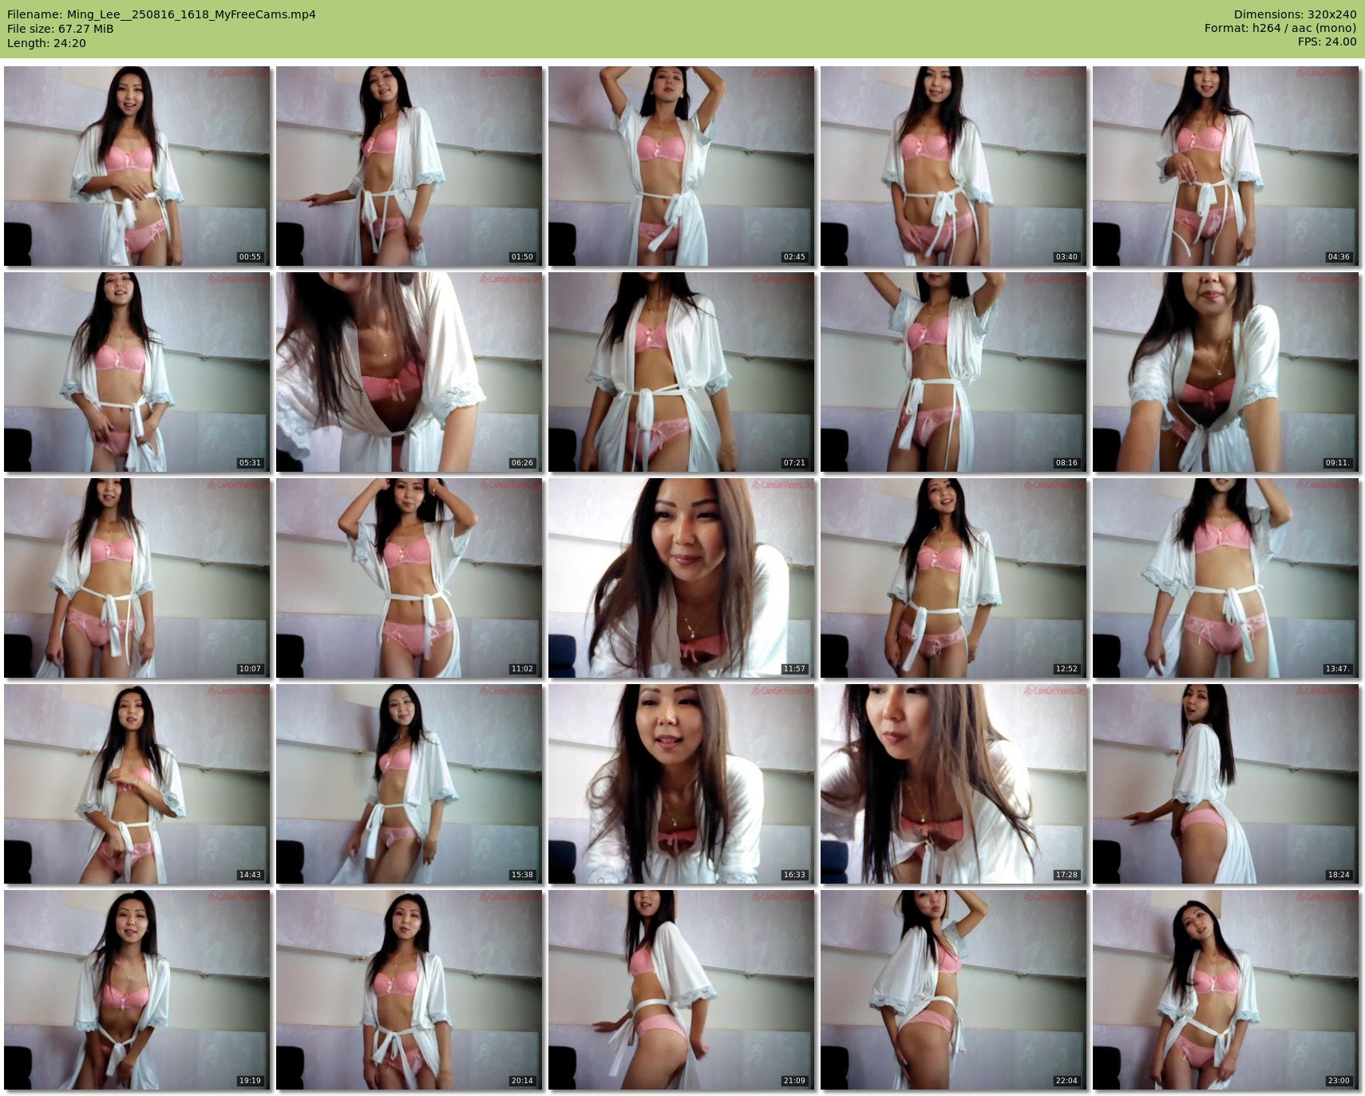Click the frame labeled 03:40
1365x1096 pixels.
coord(954,166)
